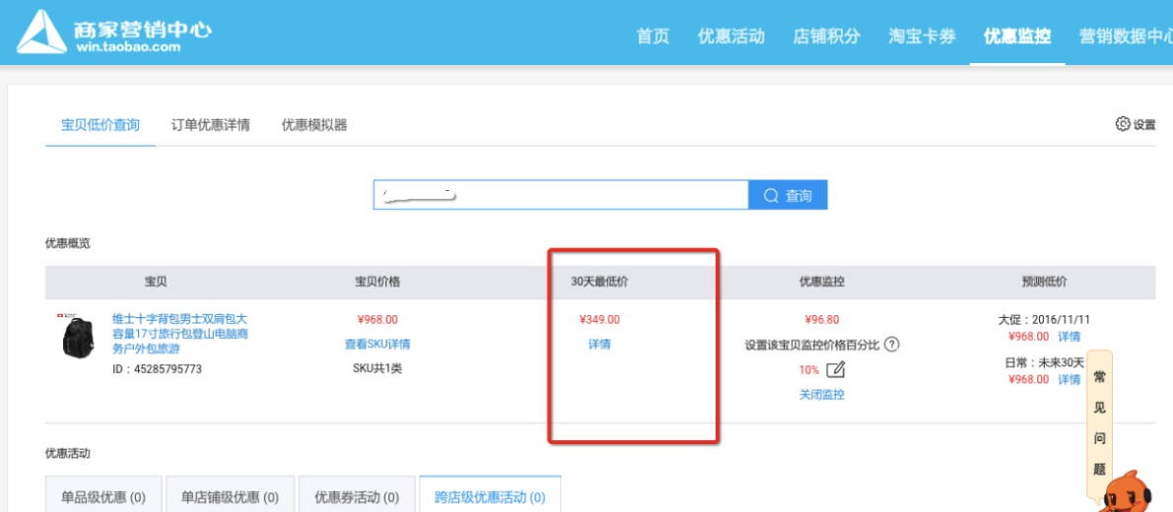1173x512 pixels.
Task: Open the 设置 gear icon
Action: (x=1122, y=124)
